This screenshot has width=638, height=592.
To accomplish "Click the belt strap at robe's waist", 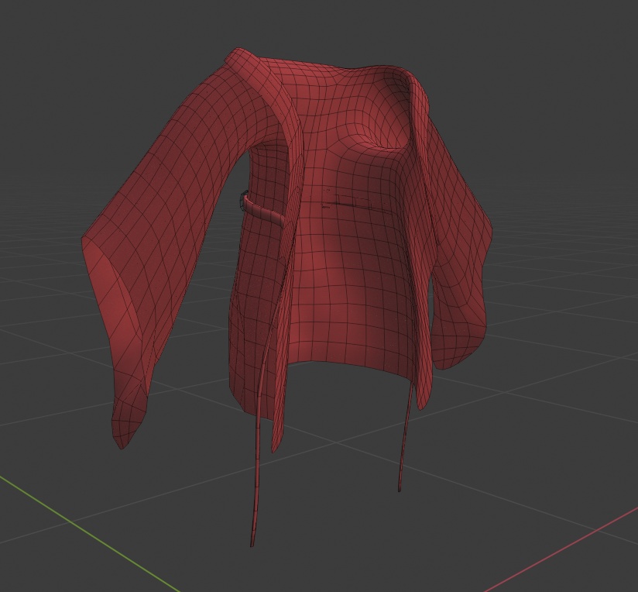I will click(264, 211).
